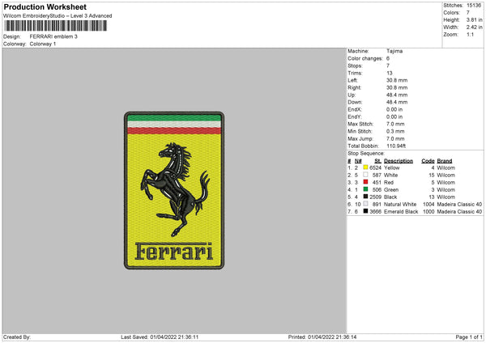Image resolution: width=486 pixels, height=343 pixels.
Task: Select the Trims value 13
Action: click(390, 73)
